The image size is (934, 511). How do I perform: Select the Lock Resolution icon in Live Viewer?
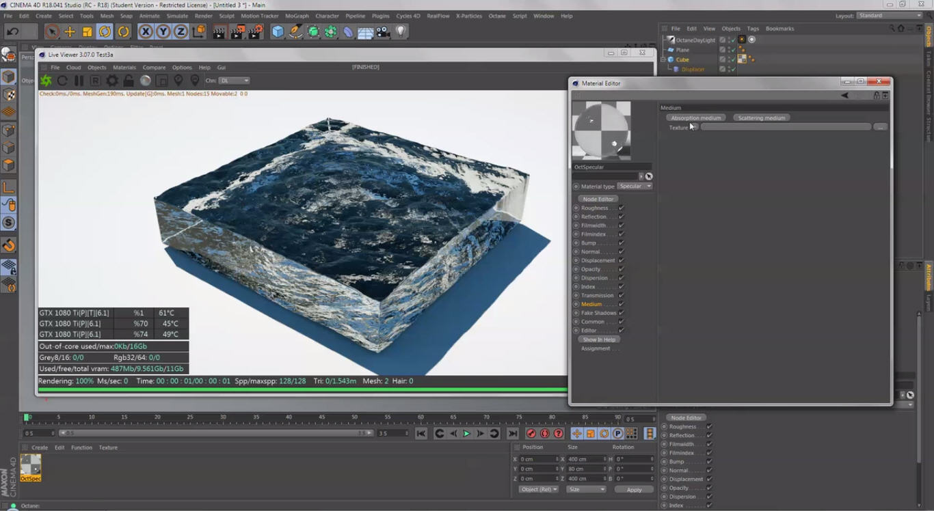point(127,81)
